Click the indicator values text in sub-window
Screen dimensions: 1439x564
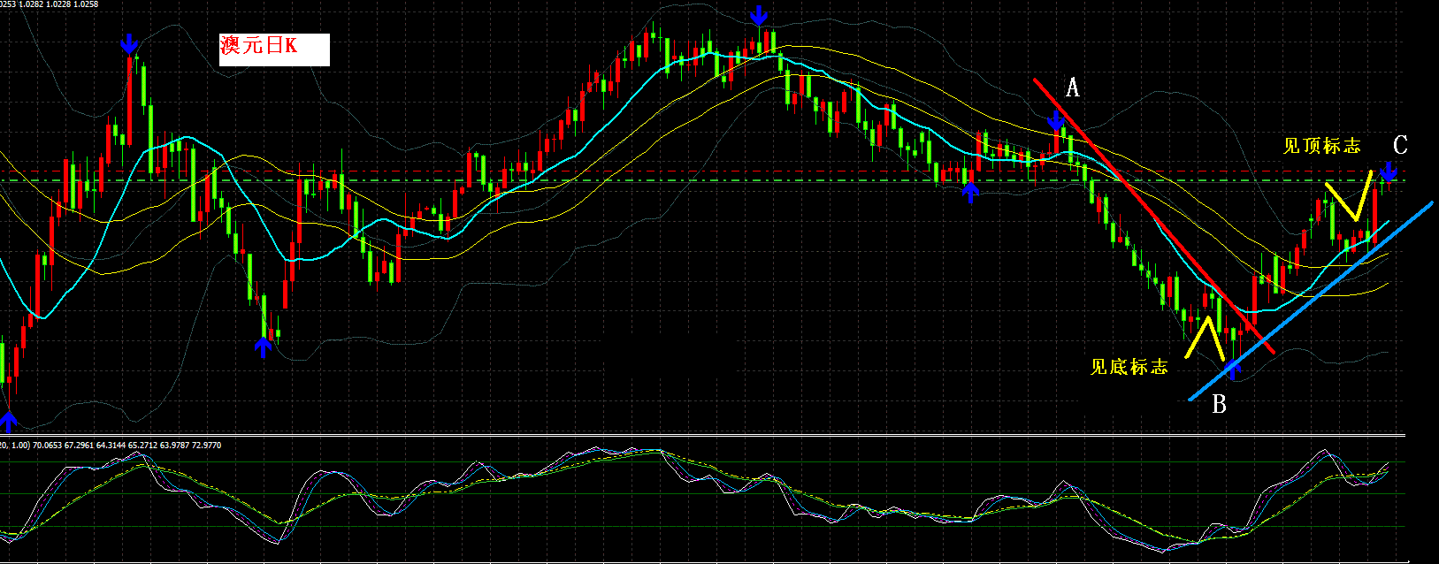[x=111, y=446]
